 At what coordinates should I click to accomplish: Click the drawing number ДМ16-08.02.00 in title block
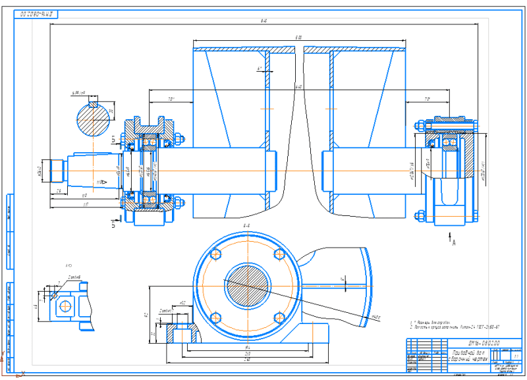[484, 343]
